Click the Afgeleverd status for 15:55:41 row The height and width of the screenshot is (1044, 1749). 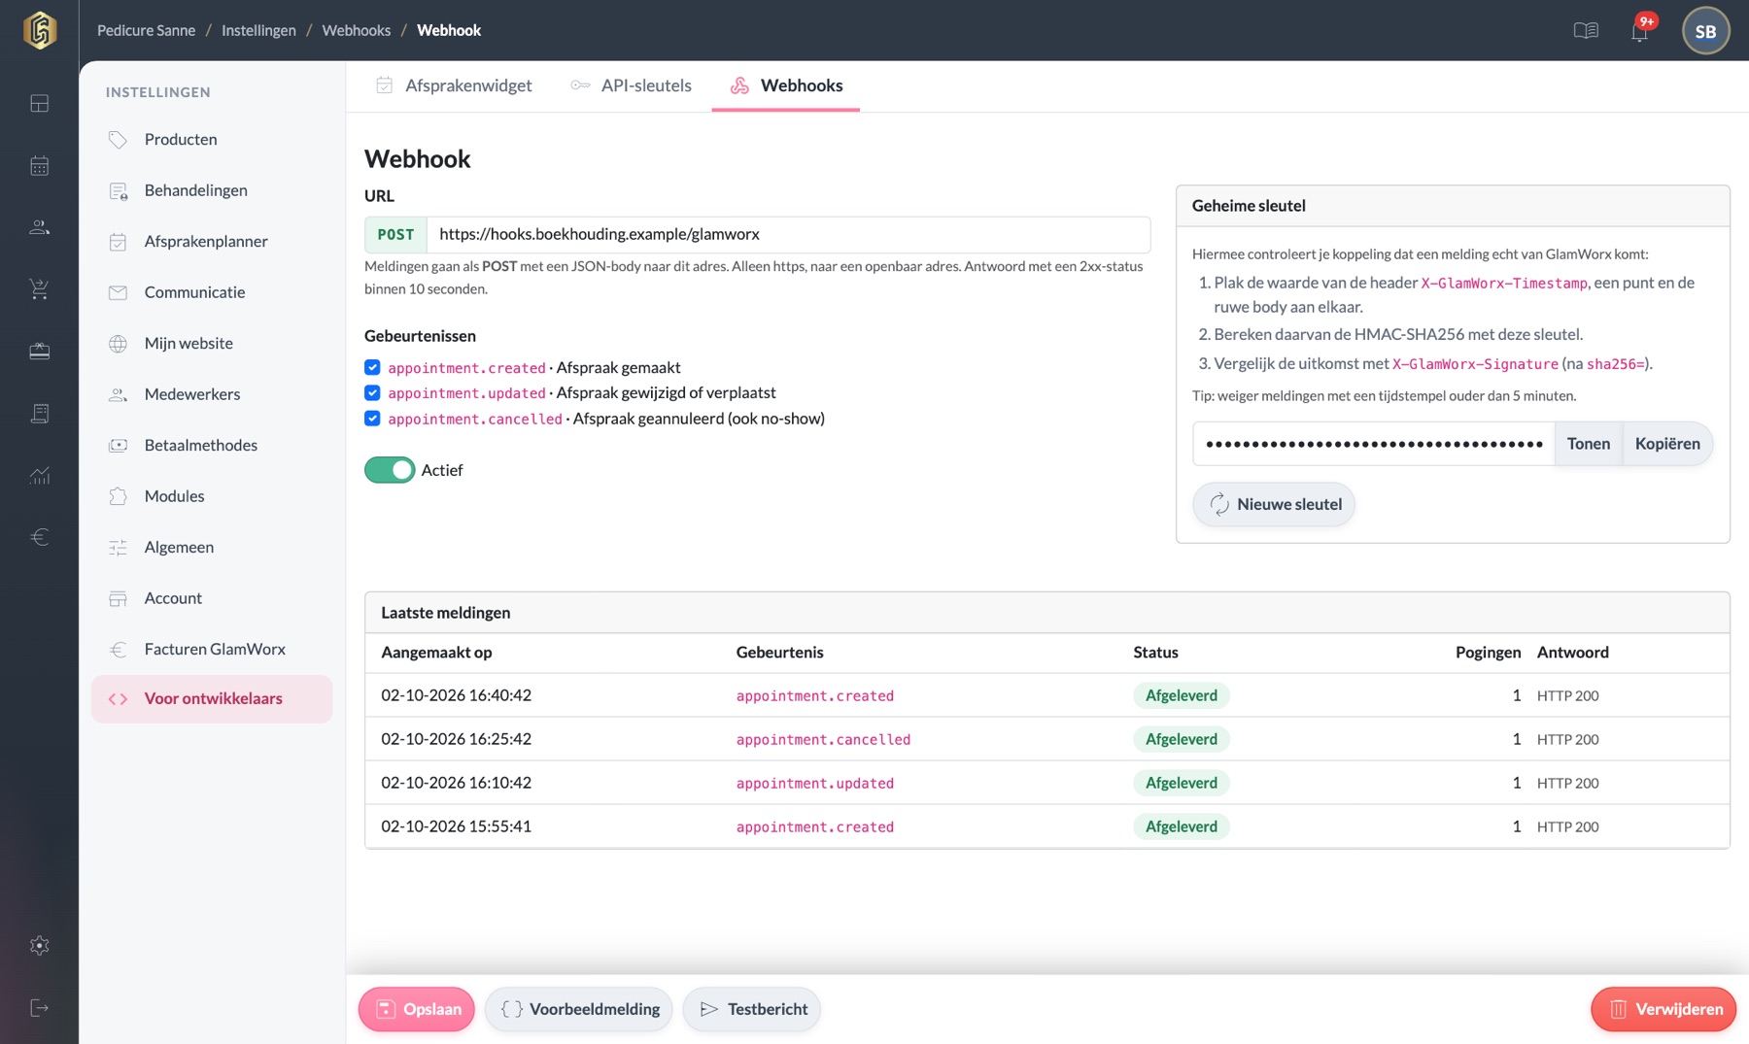pyautogui.click(x=1181, y=826)
